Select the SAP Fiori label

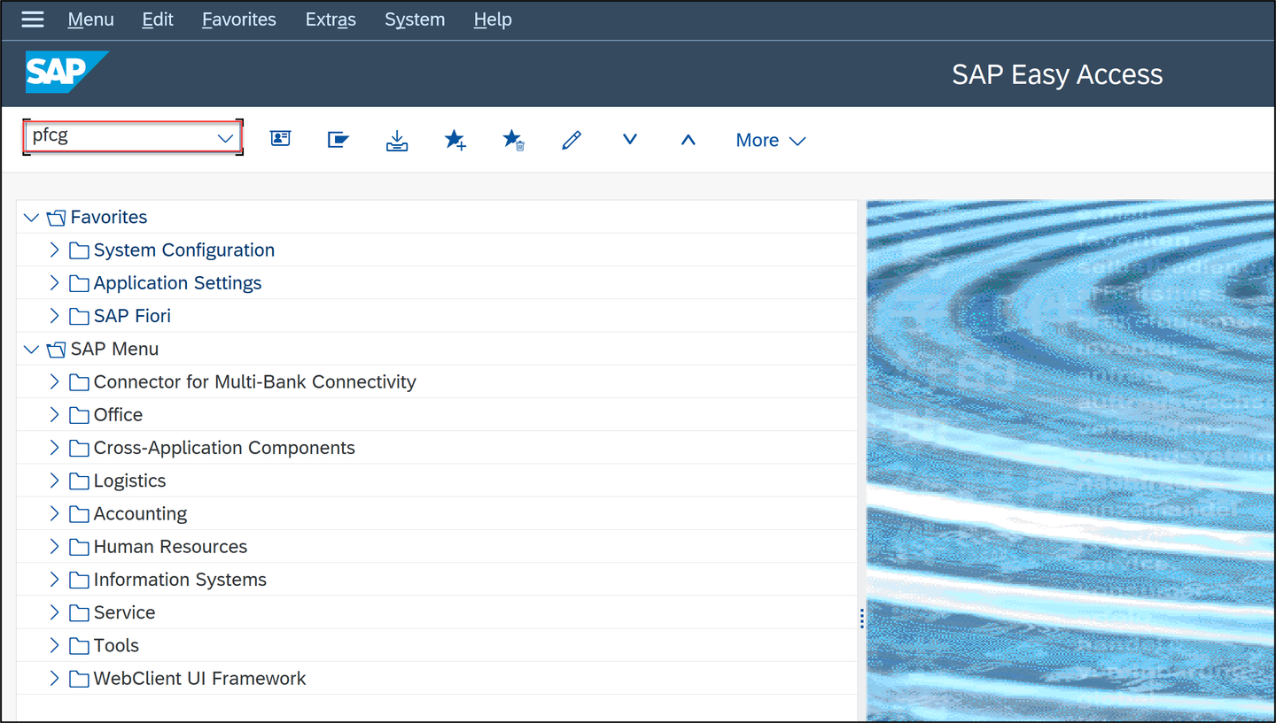point(132,316)
